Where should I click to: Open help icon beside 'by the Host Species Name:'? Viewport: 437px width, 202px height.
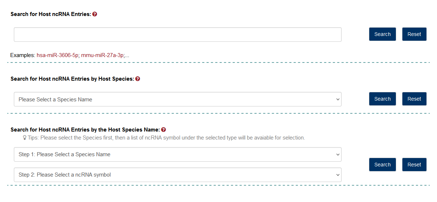pos(164,130)
